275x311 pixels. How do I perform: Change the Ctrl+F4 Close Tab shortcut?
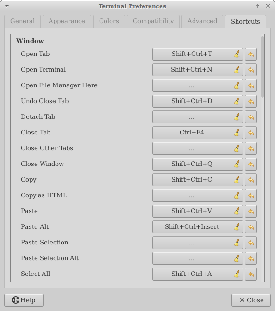pos(192,133)
